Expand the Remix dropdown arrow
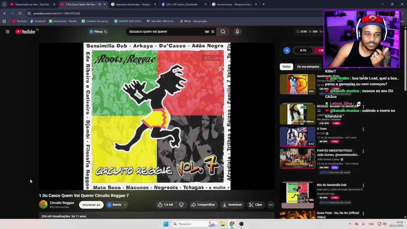407x229 pixels. 125,205
